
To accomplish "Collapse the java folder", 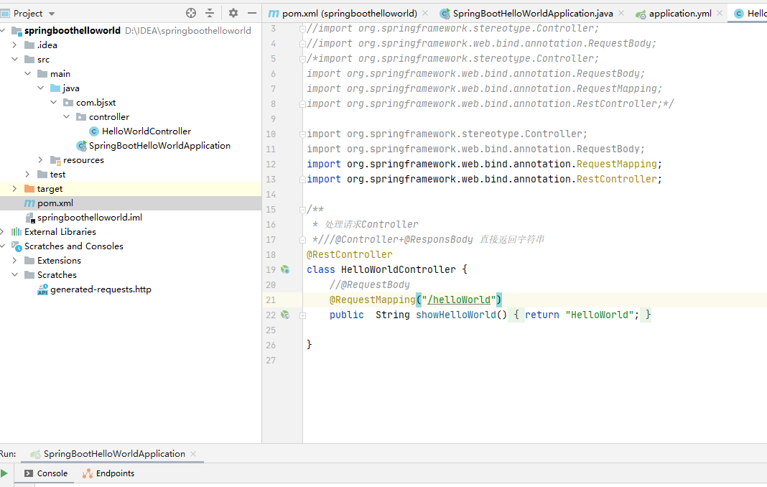I will point(41,88).
